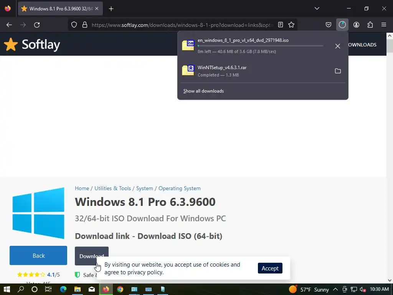Click the WinNTSetup_v4.6.3.1.rar file name
Screen dimensions: 393x295
[x=222, y=68]
